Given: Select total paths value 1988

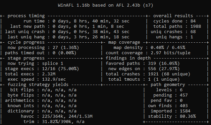Looking at the screenshot, I should pos(196,26).
